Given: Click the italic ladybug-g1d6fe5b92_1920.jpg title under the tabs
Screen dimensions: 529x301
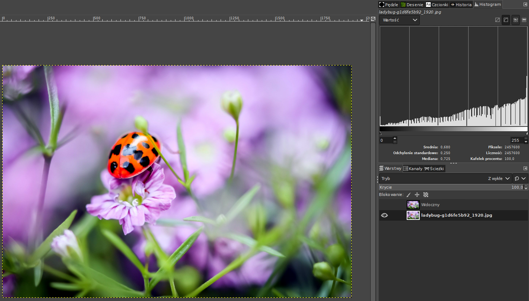Looking at the screenshot, I should [410, 12].
